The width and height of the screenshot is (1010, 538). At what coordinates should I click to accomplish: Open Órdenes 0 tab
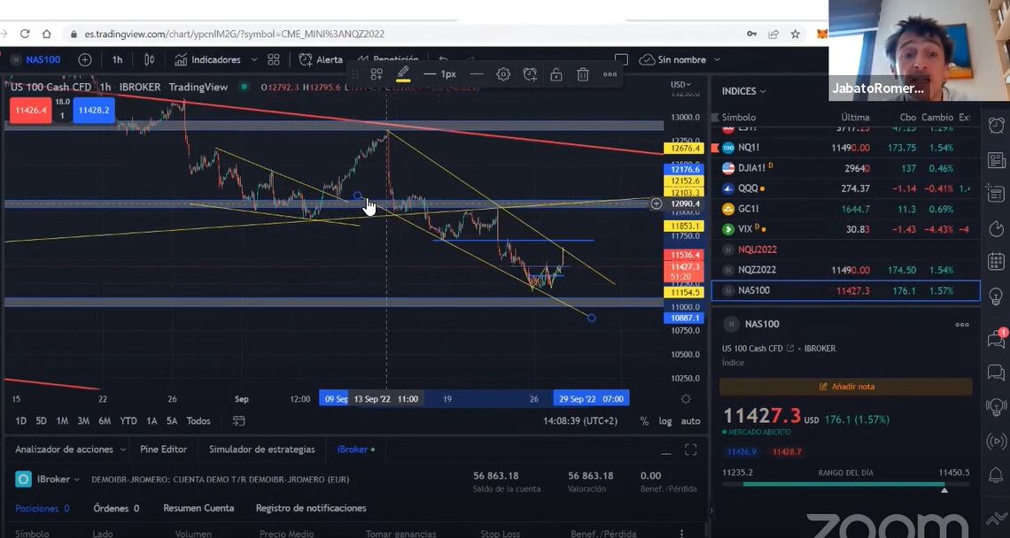tap(116, 509)
